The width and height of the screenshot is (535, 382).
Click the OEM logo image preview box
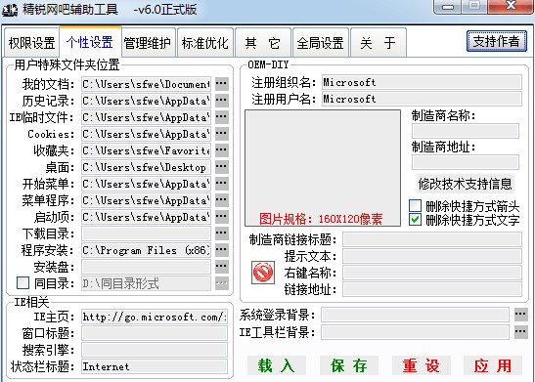click(323, 168)
